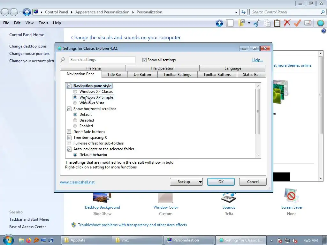Open recent pages dropdown near Forward button
The width and height of the screenshot is (327, 245).
20,12
